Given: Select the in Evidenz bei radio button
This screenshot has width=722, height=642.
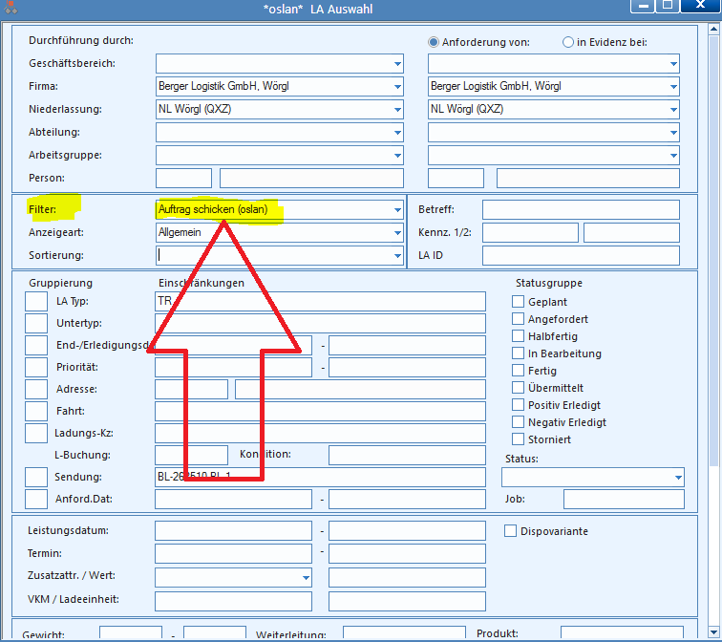Looking at the screenshot, I should [567, 42].
